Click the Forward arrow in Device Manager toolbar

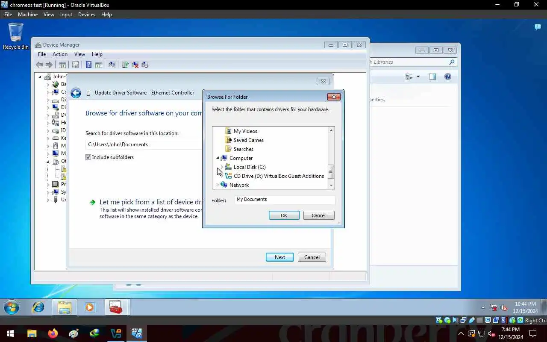point(49,65)
